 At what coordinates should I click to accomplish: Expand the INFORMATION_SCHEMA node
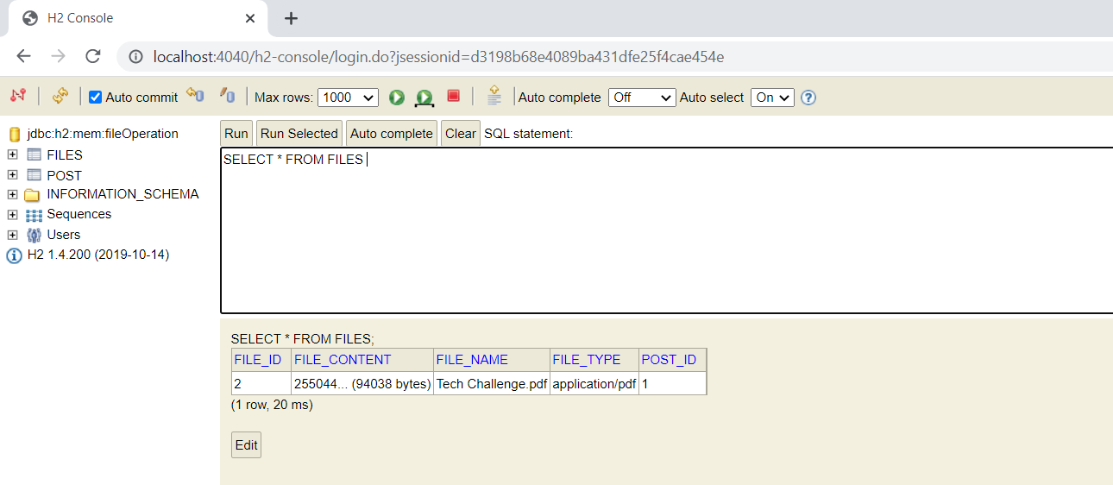13,194
